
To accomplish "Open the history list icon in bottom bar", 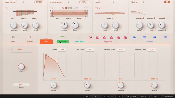I will [x=108, y=96].
